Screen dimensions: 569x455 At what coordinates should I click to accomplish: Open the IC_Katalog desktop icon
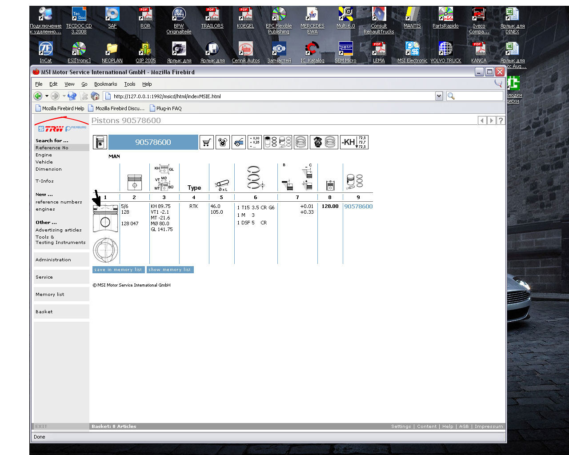(312, 52)
